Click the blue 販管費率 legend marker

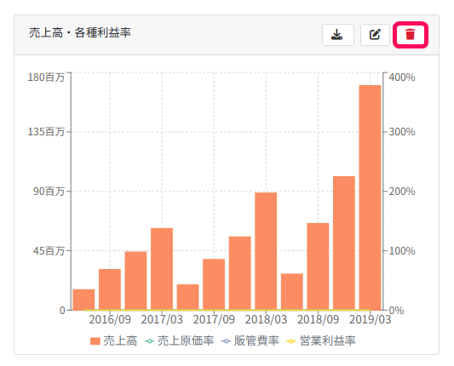click(x=226, y=341)
